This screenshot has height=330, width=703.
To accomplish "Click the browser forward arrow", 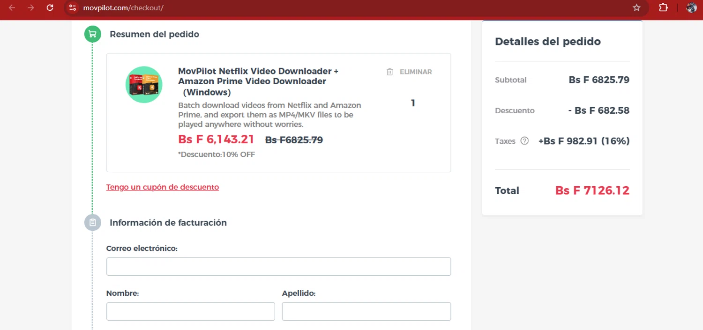I will point(31,8).
